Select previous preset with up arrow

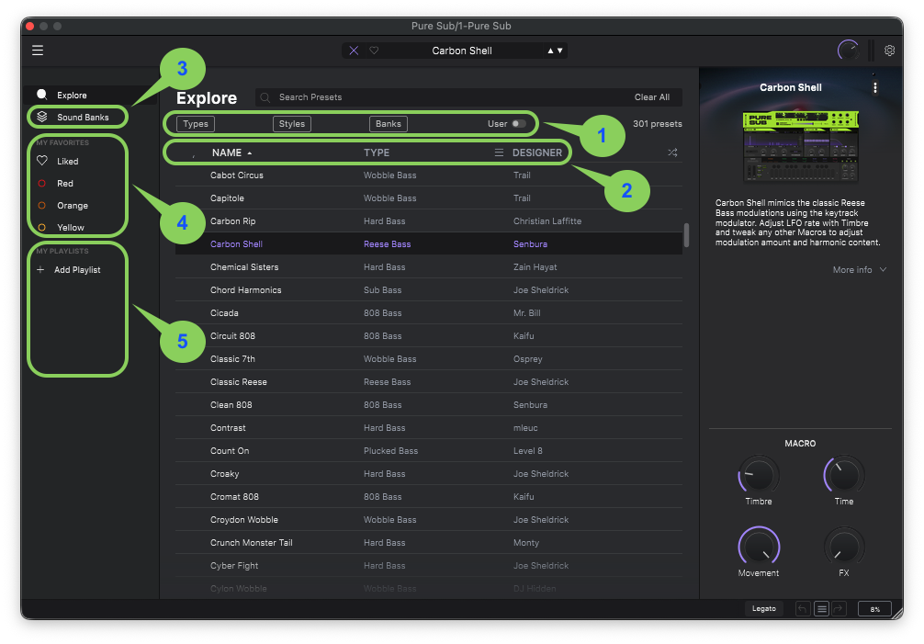(550, 51)
